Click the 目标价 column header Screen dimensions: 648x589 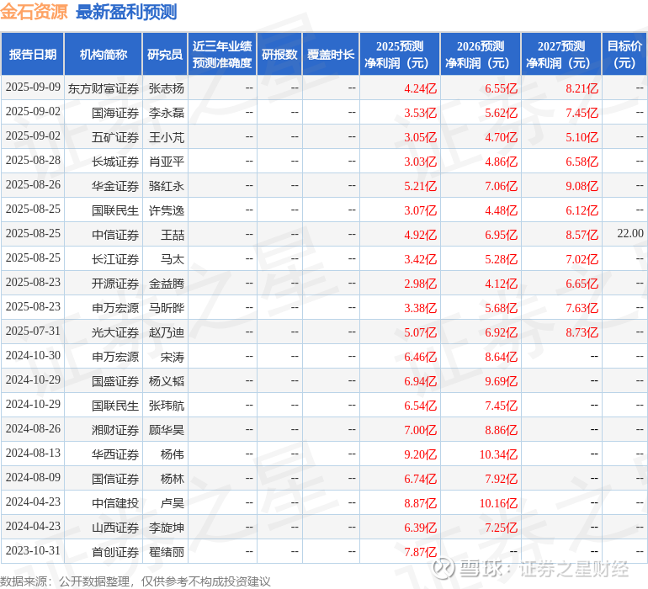[624, 54]
